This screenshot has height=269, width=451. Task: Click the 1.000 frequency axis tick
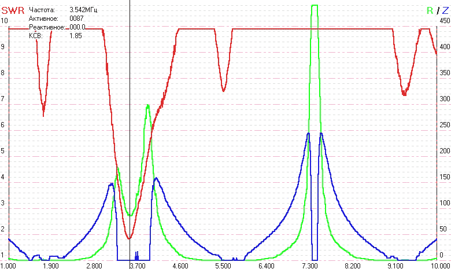click(x=8, y=266)
